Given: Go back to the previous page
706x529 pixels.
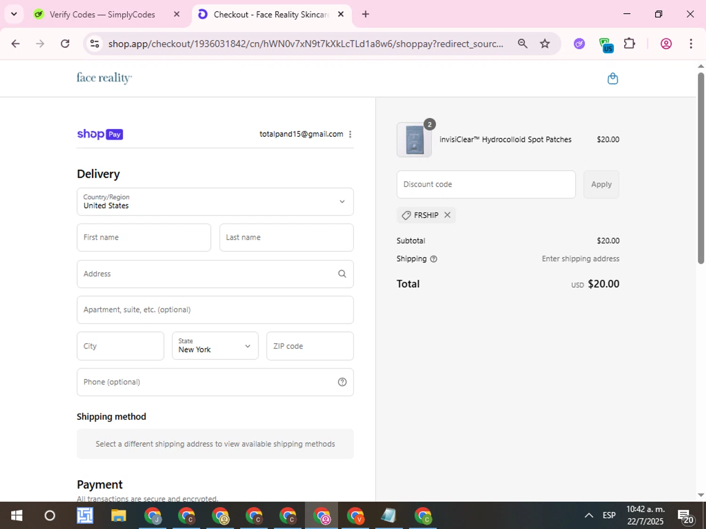Looking at the screenshot, I should click(x=16, y=44).
